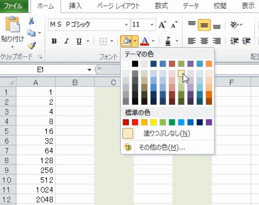This screenshot has height=205, width=259.
Task: Expand the font color dropdown arrow
Action: (x=153, y=41)
